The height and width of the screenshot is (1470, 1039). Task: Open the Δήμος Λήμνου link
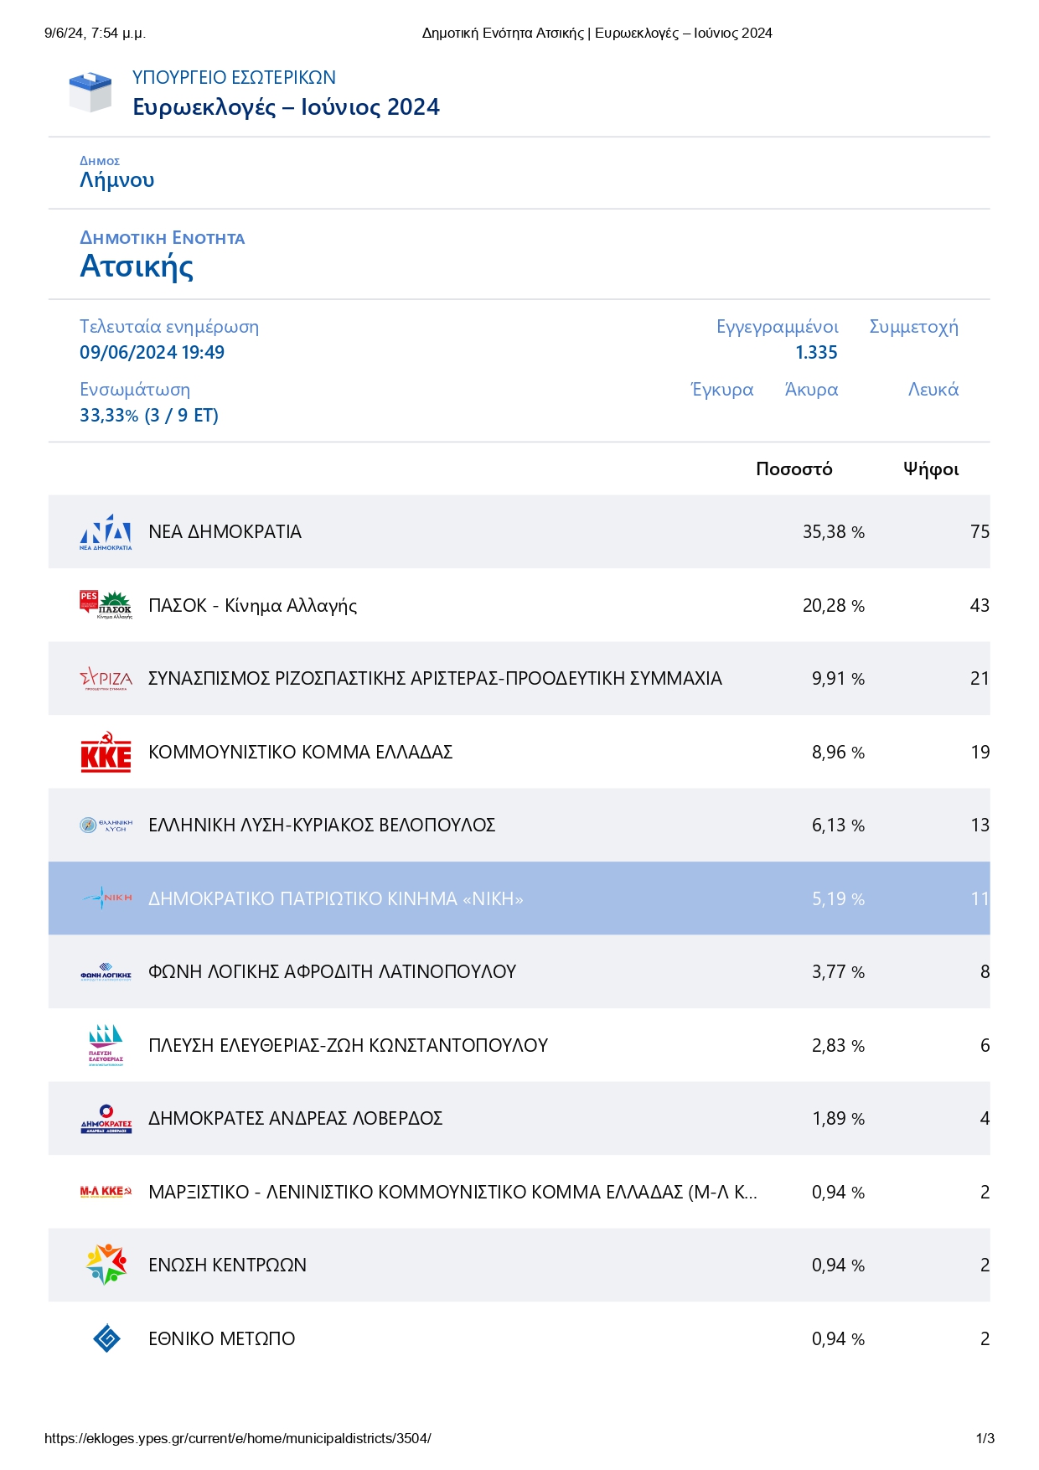tap(116, 180)
